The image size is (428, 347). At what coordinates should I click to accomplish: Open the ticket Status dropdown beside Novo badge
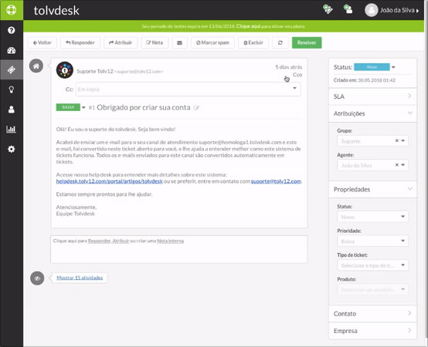point(393,67)
